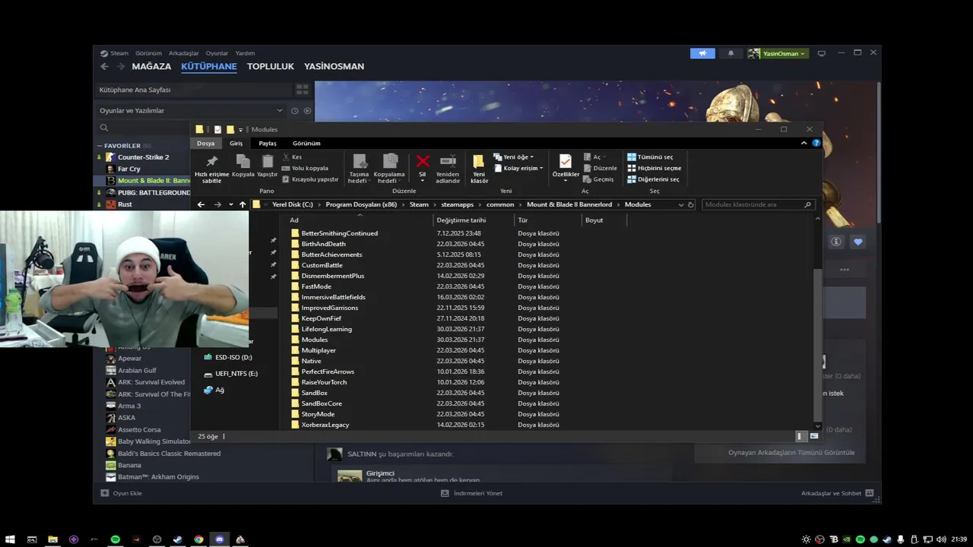Open recent locations dropdown arrow
973x547 pixels.
231,204
